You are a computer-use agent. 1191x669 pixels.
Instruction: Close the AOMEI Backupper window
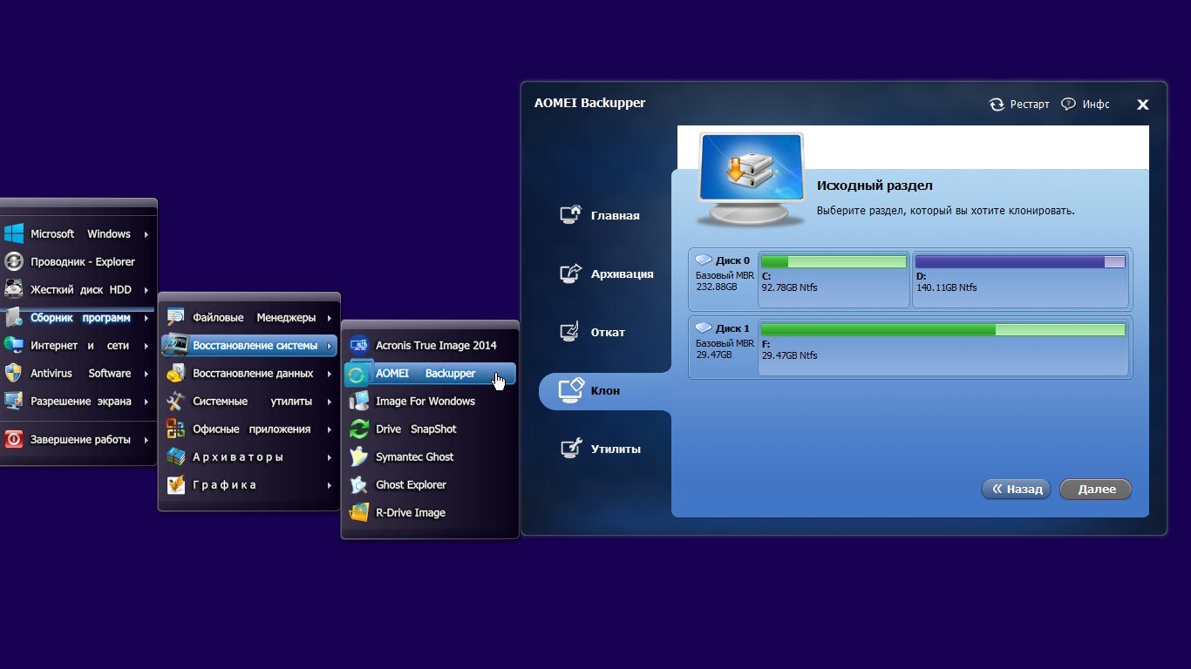coord(1142,105)
